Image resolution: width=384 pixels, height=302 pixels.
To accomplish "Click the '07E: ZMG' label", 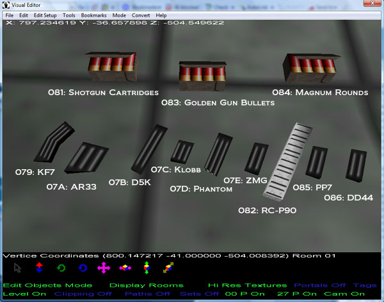I will (245, 181).
